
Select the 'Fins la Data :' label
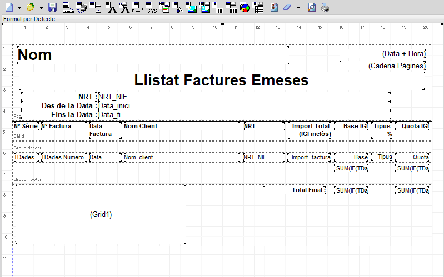click(59, 114)
